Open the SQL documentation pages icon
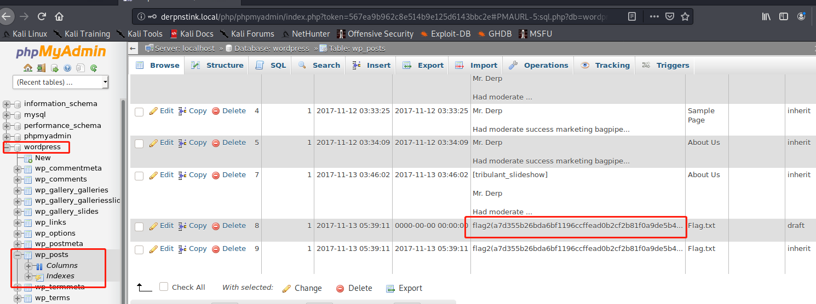Image resolution: width=816 pixels, height=304 pixels. click(81, 68)
